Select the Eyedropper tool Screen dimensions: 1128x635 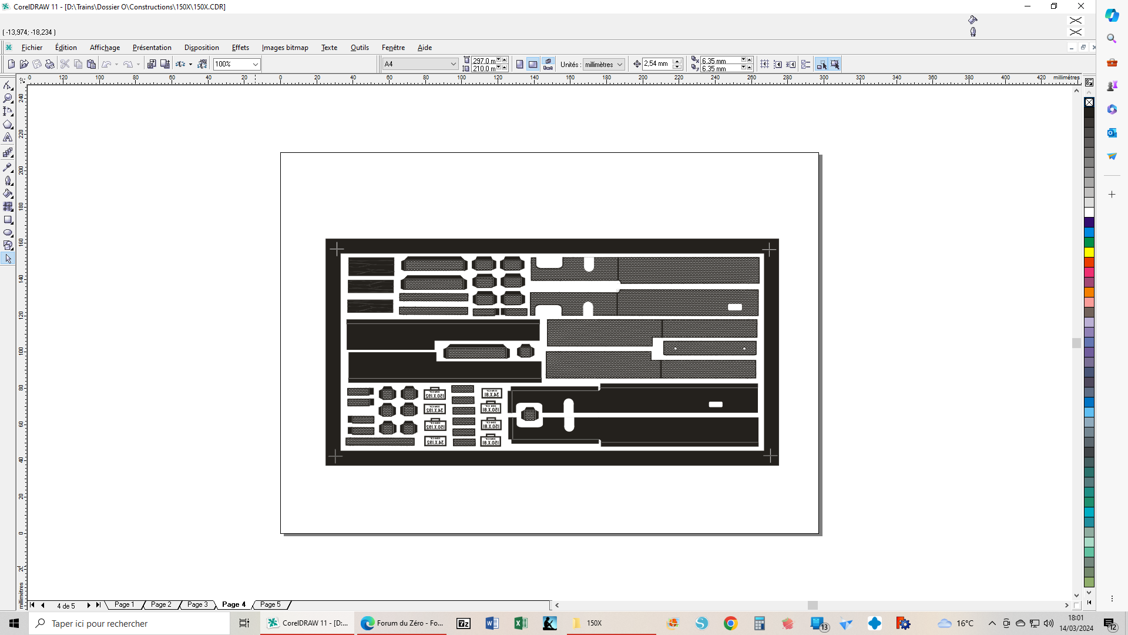pyautogui.click(x=8, y=168)
